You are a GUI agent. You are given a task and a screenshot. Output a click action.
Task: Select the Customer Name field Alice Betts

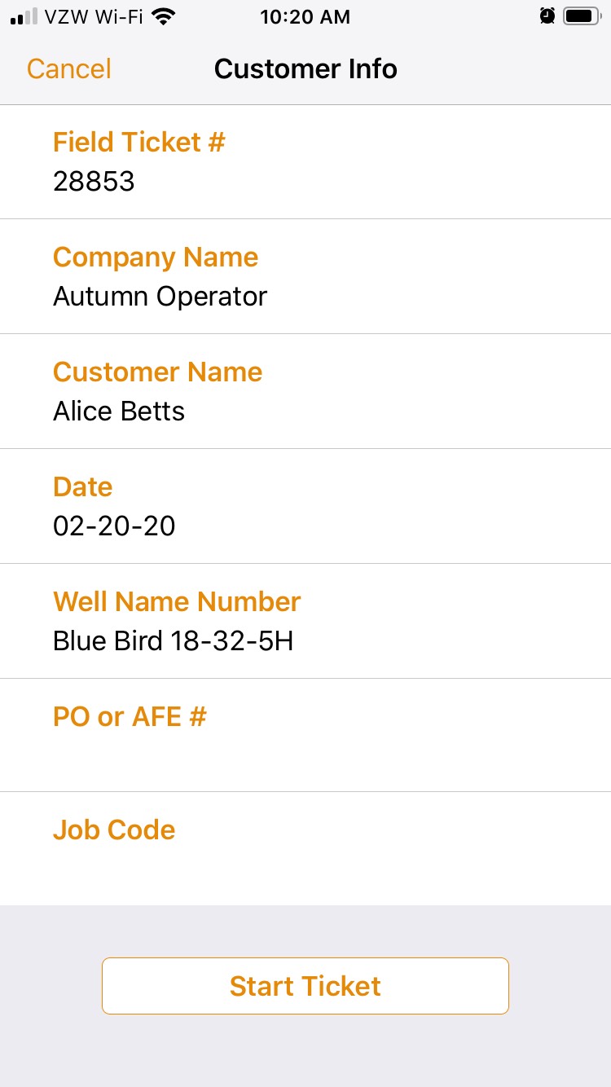click(x=119, y=411)
